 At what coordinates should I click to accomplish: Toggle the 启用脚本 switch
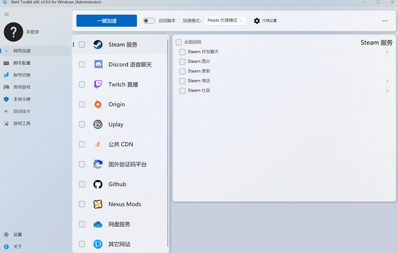(149, 21)
